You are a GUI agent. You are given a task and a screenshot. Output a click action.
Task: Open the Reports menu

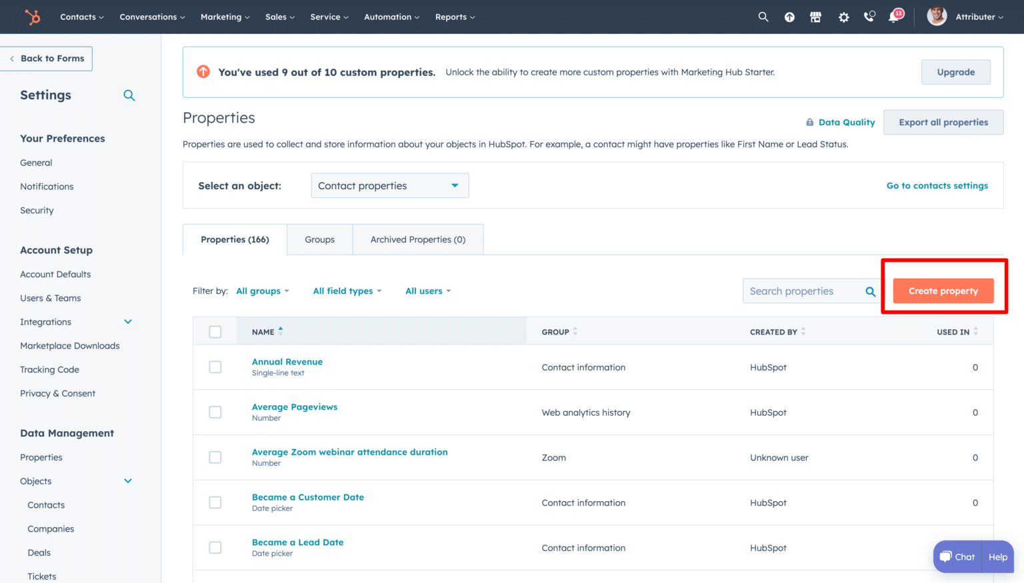455,17
